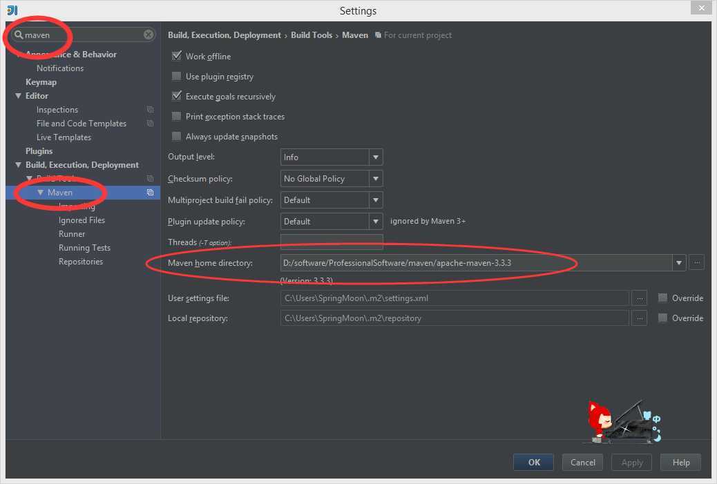This screenshot has height=484, width=717.
Task: Open Running Tests under Maven
Action: pyautogui.click(x=84, y=248)
